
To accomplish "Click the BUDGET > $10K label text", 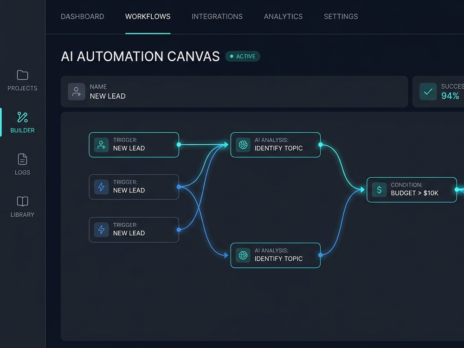I will pyautogui.click(x=414, y=193).
